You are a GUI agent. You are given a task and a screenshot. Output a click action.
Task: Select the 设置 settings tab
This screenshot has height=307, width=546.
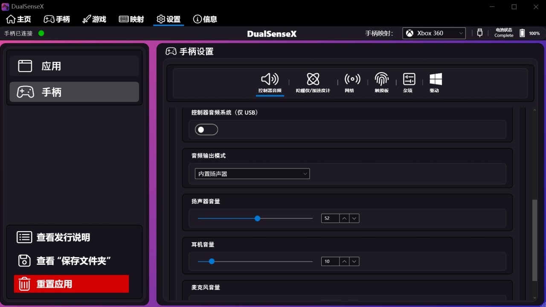[x=168, y=19]
